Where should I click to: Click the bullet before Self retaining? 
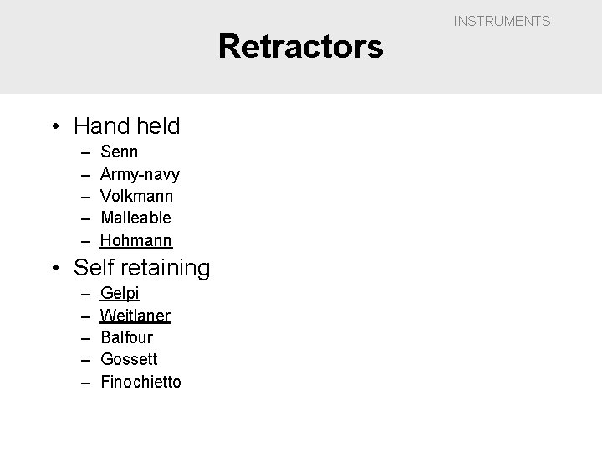pos(56,269)
